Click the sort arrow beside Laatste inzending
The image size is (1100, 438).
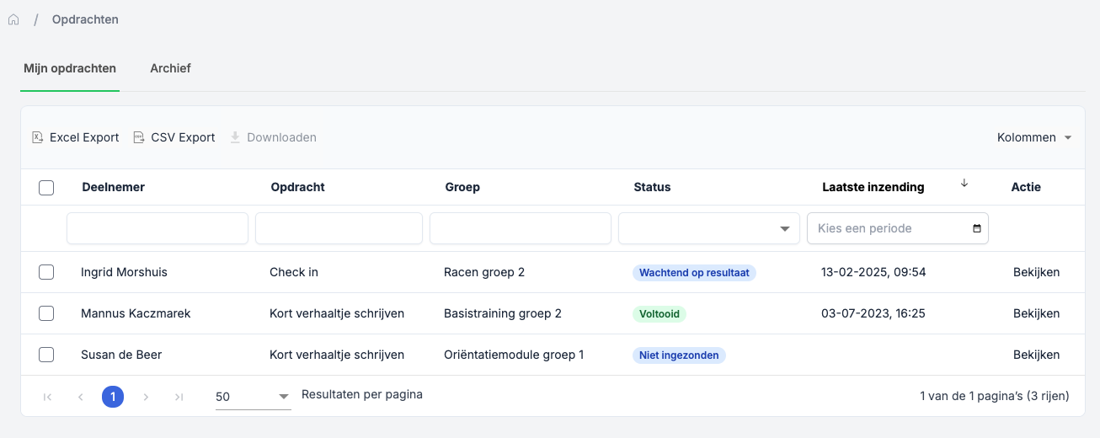tap(964, 184)
